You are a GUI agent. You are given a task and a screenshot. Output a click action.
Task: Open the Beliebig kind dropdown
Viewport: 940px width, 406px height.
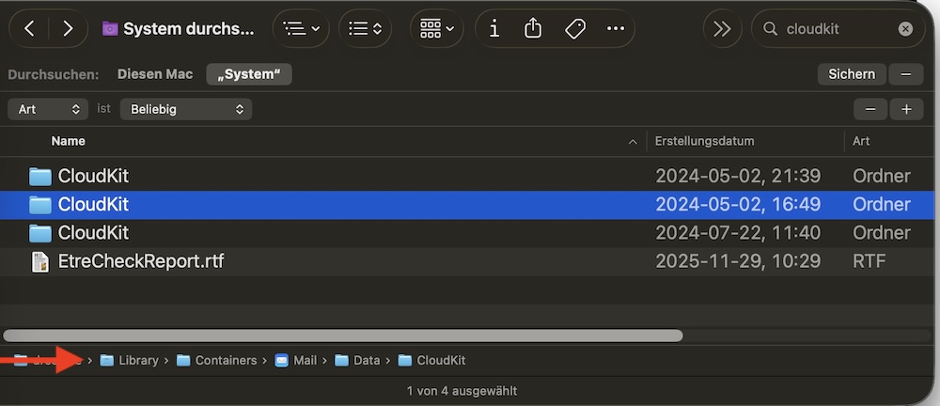click(187, 109)
